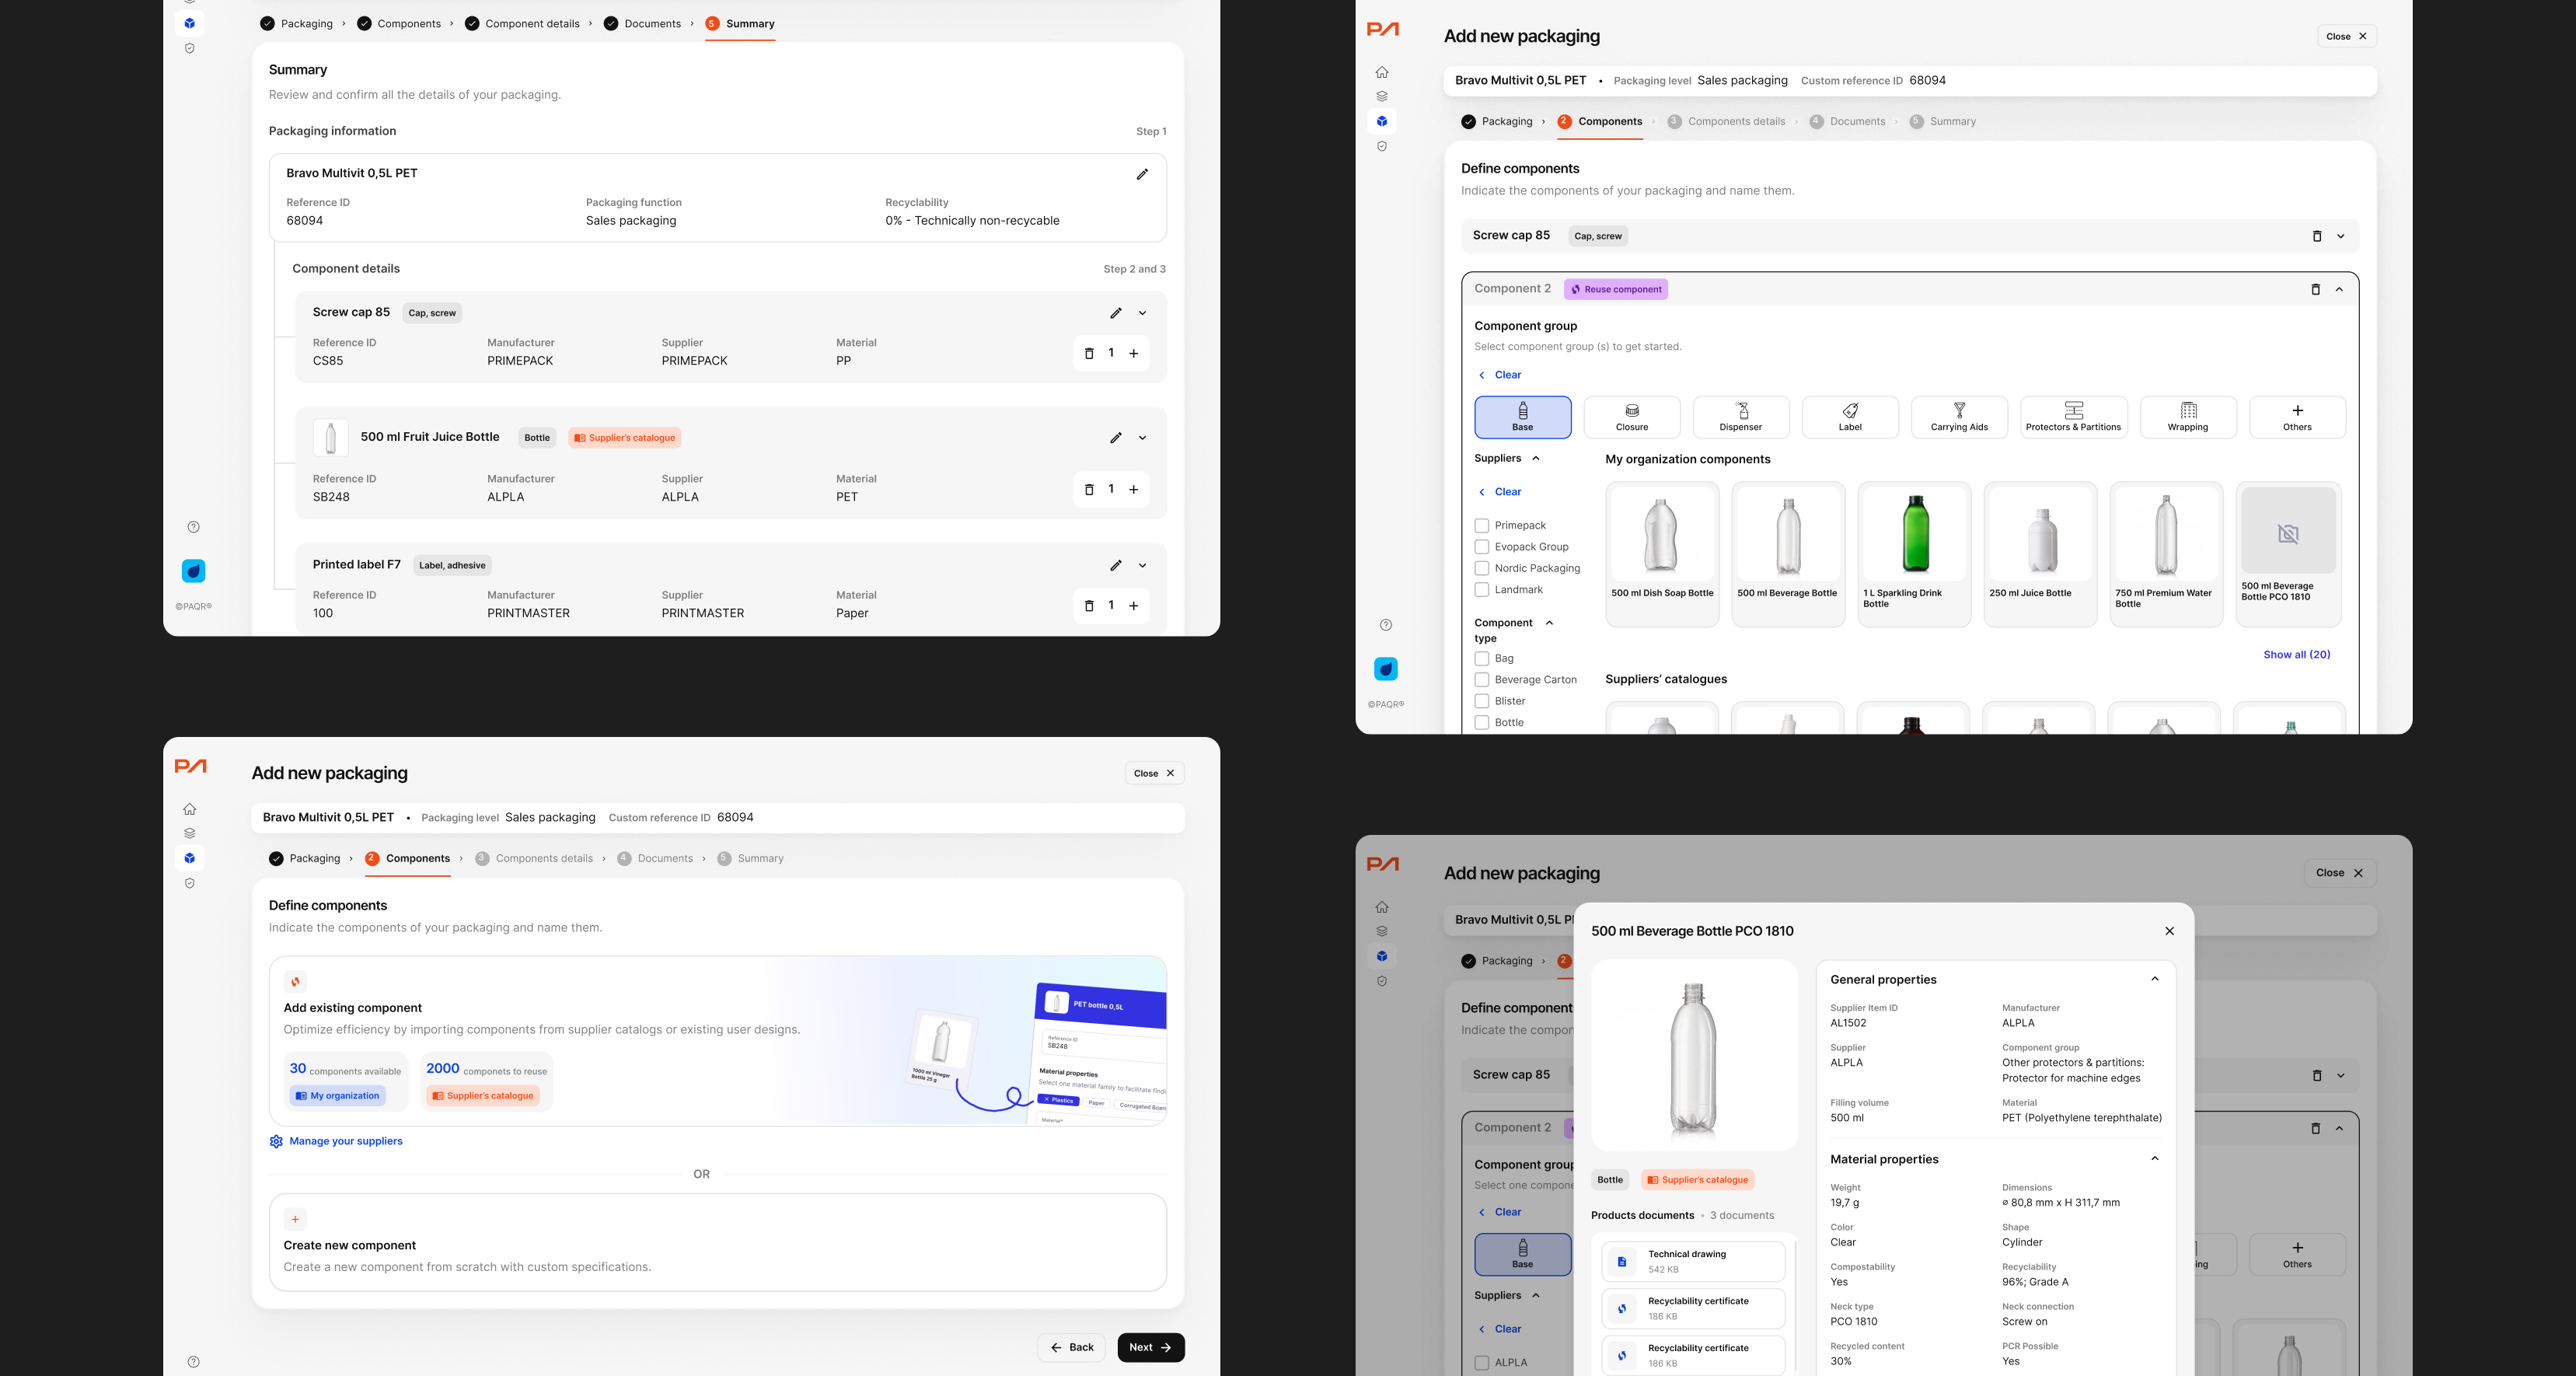Select the Protectors & Partitions group

tap(2073, 417)
